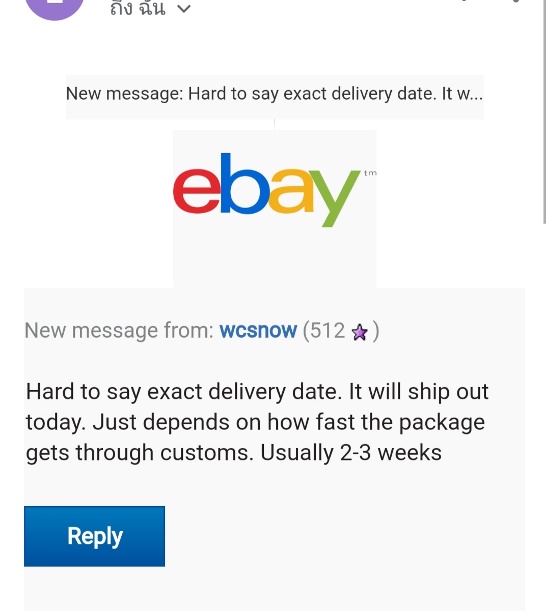
Task: Click the empty gray area below Reply
Action: [x=275, y=590]
